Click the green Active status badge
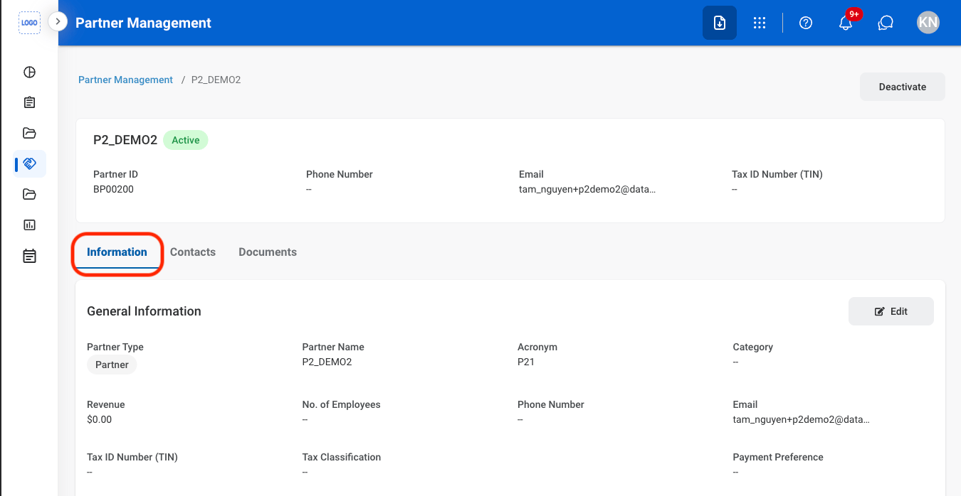This screenshot has height=496, width=961. point(186,140)
